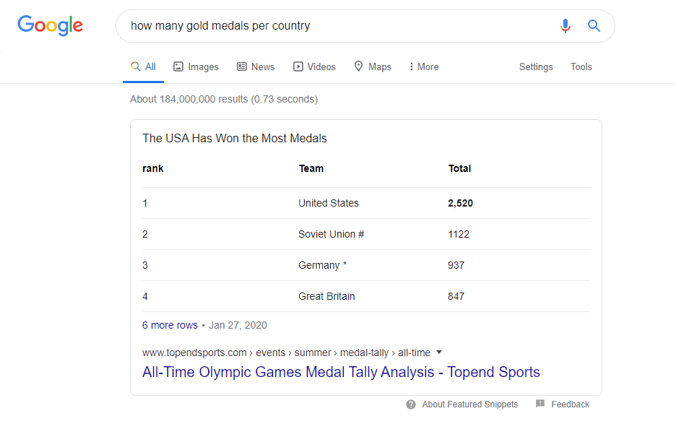Viewport: 676px width, 424px height.
Task: Activate voice search with the microphone icon
Action: click(565, 25)
